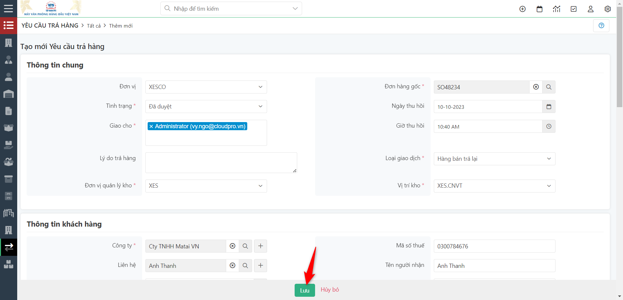Cancel with the Hủy bỏ link

[x=330, y=290]
